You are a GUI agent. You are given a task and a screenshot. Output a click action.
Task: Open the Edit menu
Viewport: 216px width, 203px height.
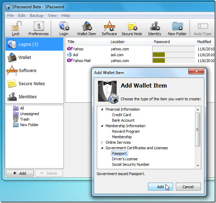point(22,16)
